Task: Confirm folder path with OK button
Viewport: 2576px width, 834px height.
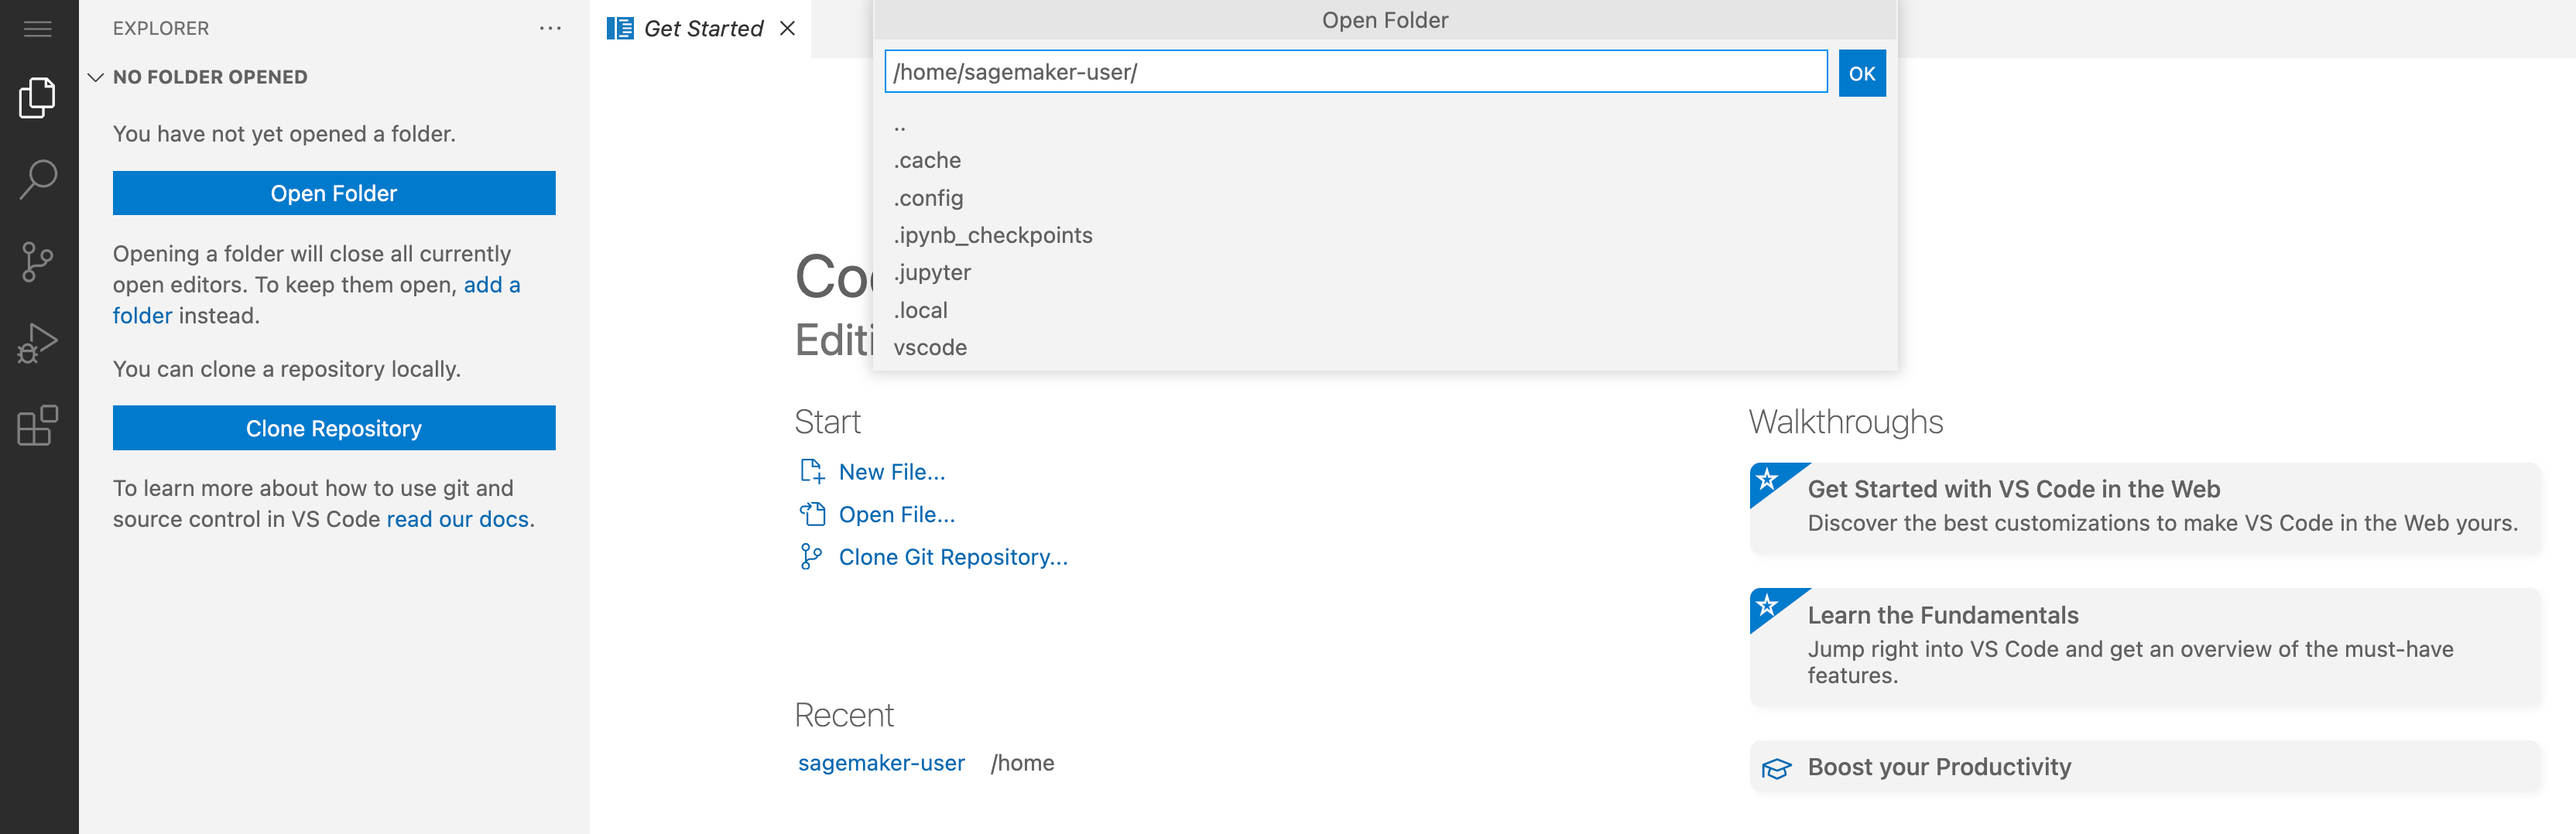Action: click(1862, 73)
